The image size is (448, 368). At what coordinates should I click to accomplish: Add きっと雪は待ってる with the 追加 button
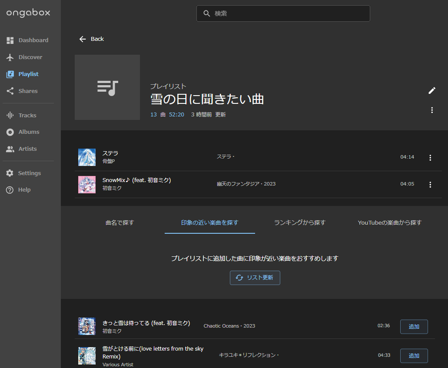coord(414,326)
